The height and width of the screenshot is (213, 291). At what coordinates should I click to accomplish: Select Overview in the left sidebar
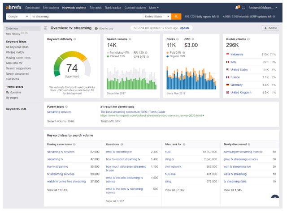[x=22, y=28]
